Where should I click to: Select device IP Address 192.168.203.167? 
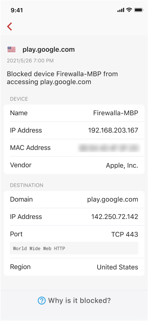point(74,130)
